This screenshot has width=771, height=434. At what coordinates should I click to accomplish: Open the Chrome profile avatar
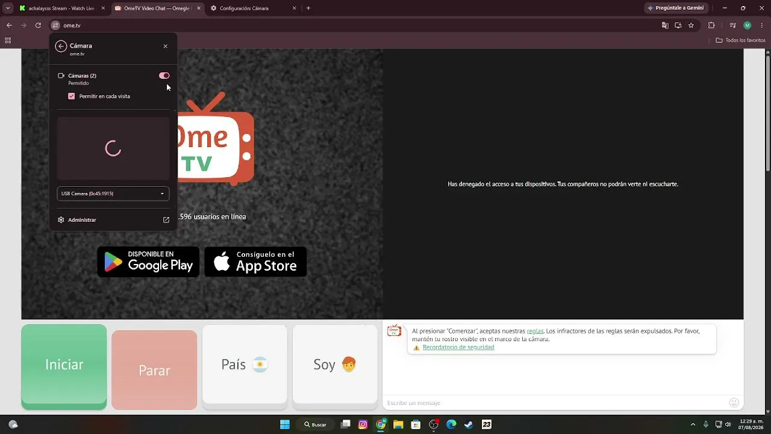747,25
